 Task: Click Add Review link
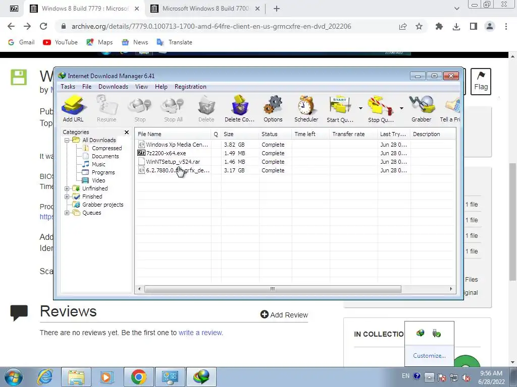coord(284,315)
